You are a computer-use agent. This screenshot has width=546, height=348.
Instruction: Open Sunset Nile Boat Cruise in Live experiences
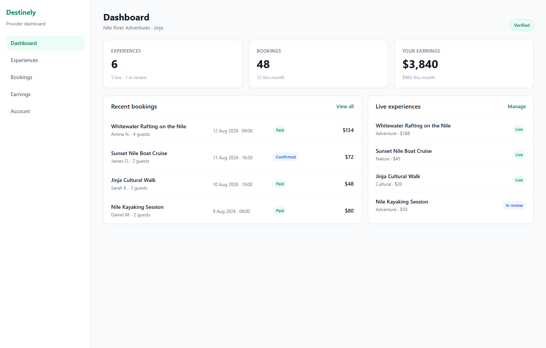(x=451, y=155)
